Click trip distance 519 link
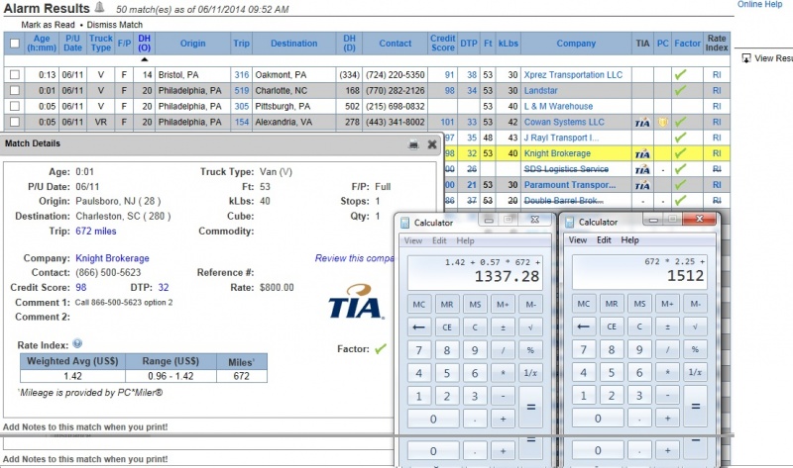793x468 pixels. point(241,90)
